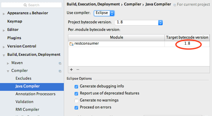Screen dimensions: 212x116
Task: Open Maven settings
Action: [17, 63]
